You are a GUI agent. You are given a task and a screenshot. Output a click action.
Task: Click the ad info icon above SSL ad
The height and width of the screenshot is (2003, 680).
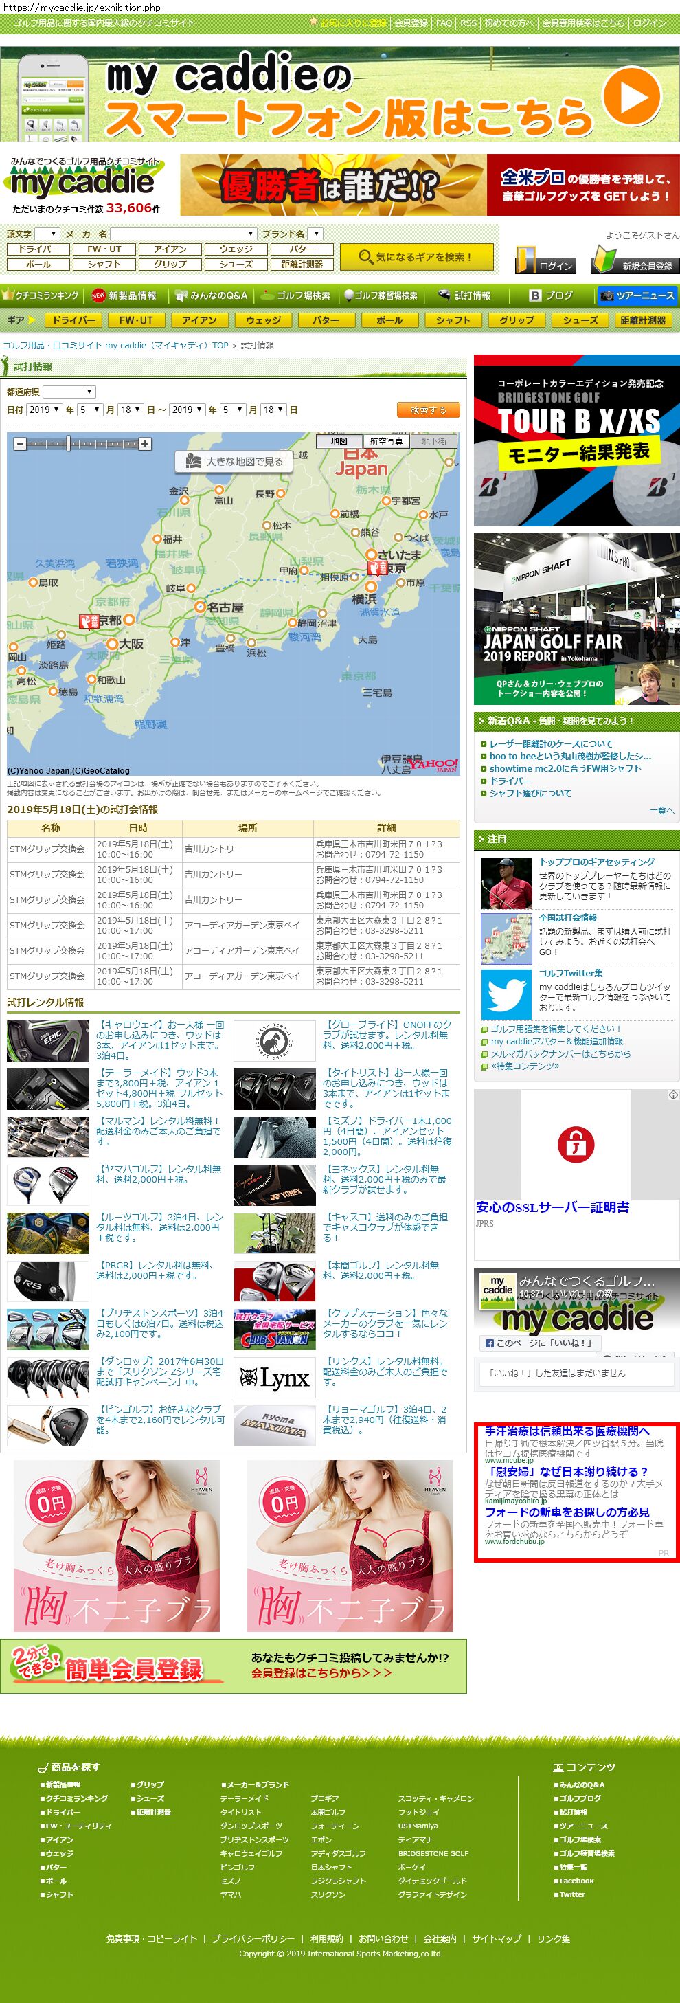(x=673, y=1095)
